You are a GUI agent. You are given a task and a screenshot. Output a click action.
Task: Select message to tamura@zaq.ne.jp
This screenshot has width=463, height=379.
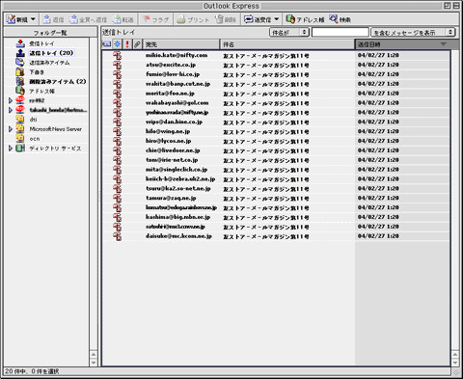tap(276, 198)
